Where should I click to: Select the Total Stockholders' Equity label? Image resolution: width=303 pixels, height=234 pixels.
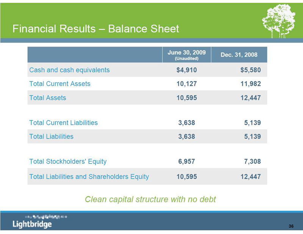(x=68, y=162)
